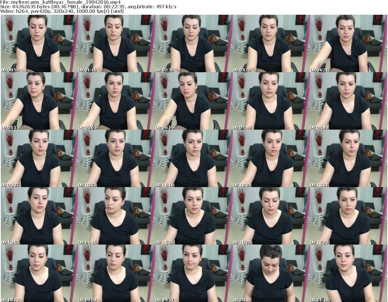Select the thumbnail stamped 00:02:36
This screenshot has height=302, width=388.
pyautogui.click(x=194, y=43)
